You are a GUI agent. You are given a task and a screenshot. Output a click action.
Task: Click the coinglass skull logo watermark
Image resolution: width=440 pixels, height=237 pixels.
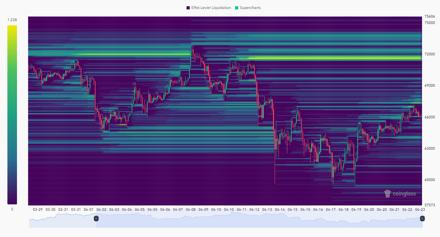(x=388, y=193)
